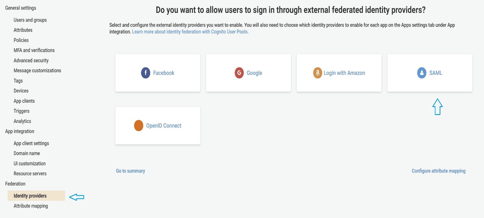Open Configure attribute mapping link
This screenshot has width=484, height=218.
[438, 171]
